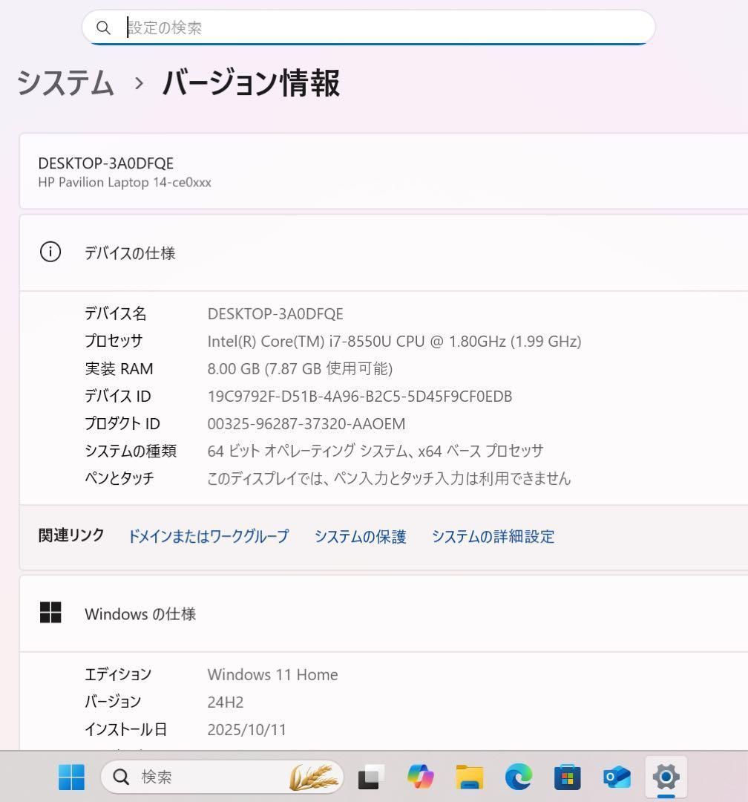The width and height of the screenshot is (748, 802).
Task: Click the taskbar search magnifier icon
Action: [x=120, y=777]
